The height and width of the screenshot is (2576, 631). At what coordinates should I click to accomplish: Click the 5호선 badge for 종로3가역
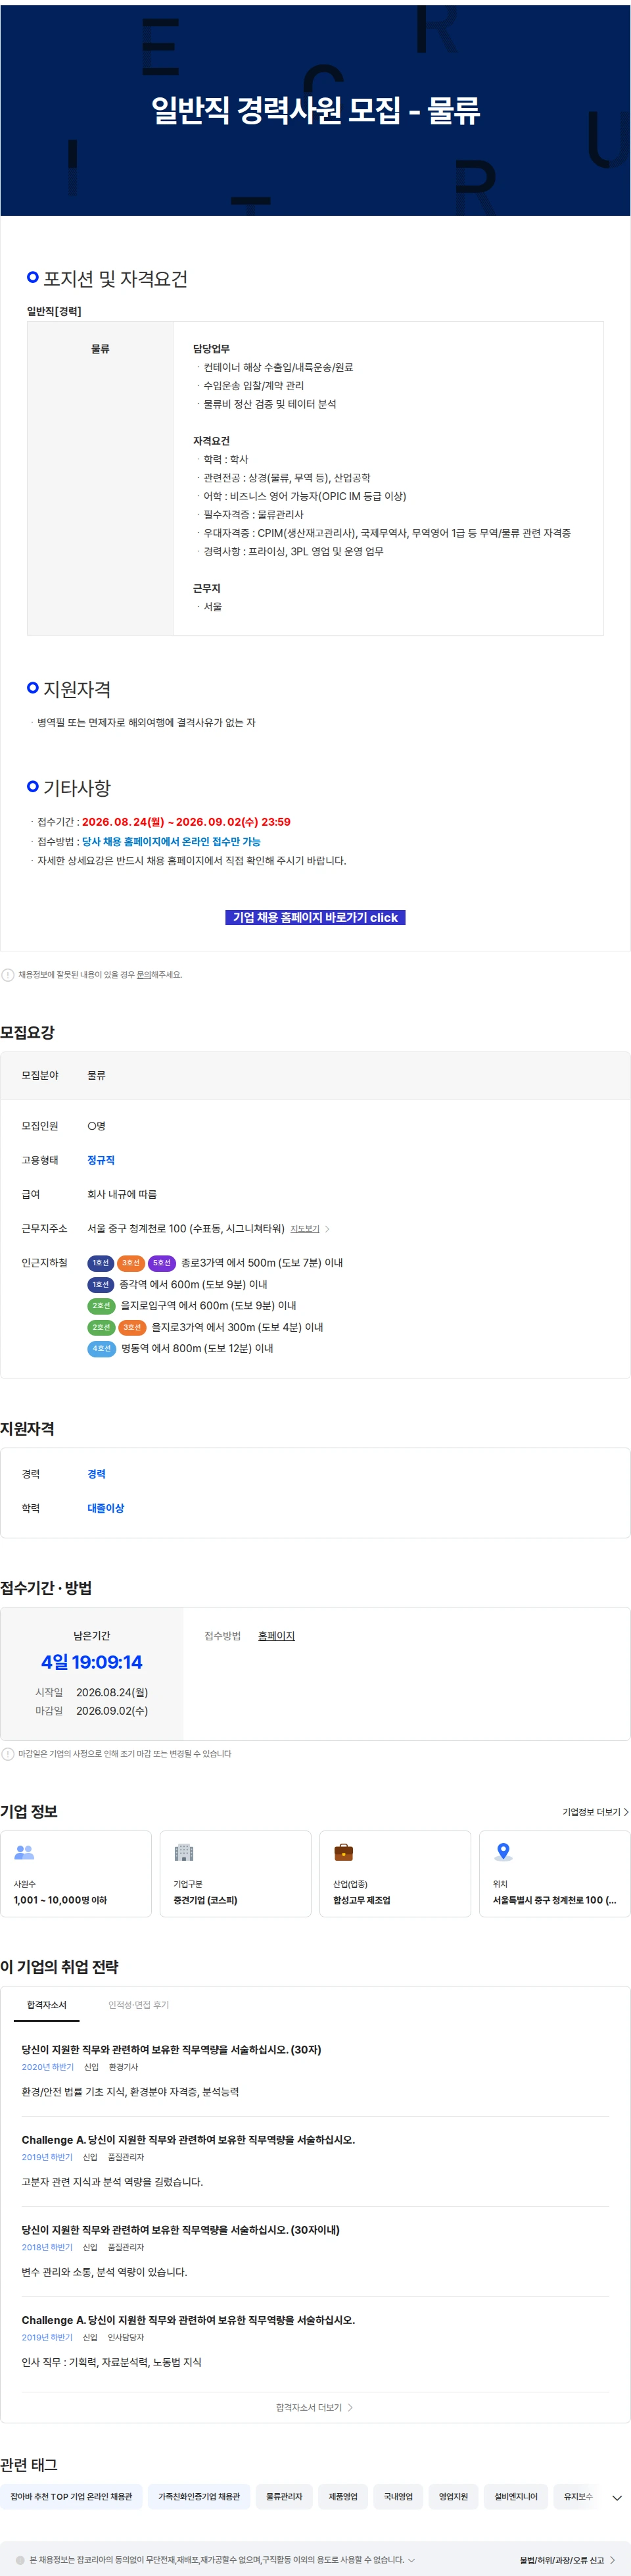click(x=162, y=1263)
